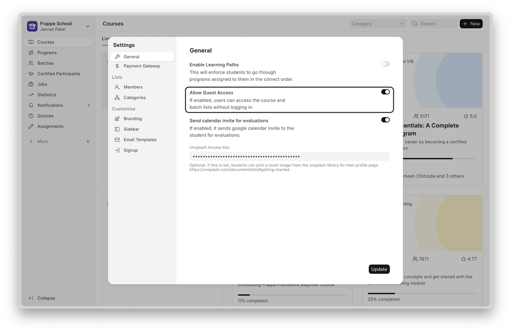The height and width of the screenshot is (333, 511).
Task: Enable the Learning Paths toggle
Action: tap(385, 64)
